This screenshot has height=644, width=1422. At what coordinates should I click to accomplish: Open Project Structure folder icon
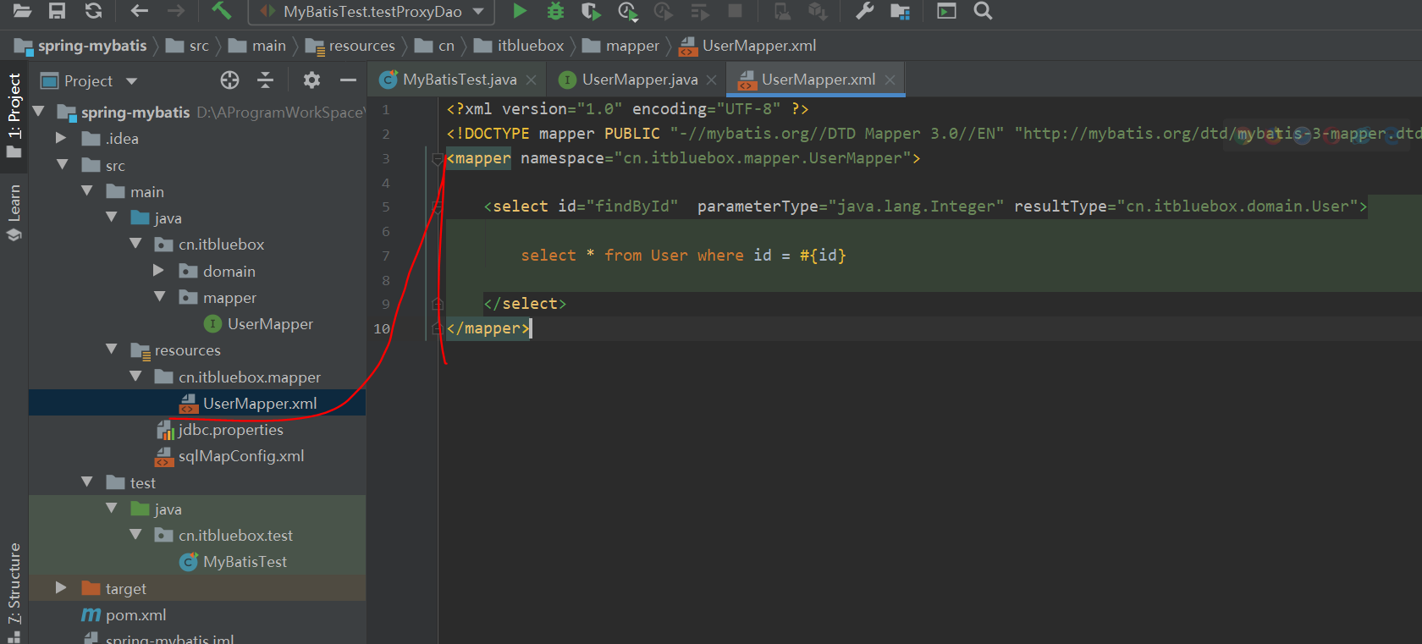pyautogui.click(x=900, y=11)
